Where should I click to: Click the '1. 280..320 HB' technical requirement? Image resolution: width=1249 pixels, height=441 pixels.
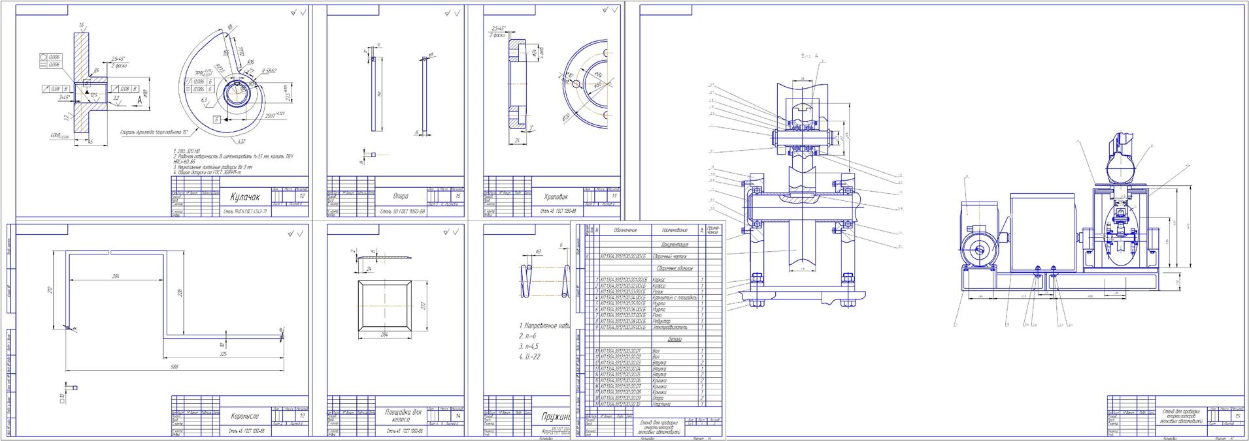point(189,151)
